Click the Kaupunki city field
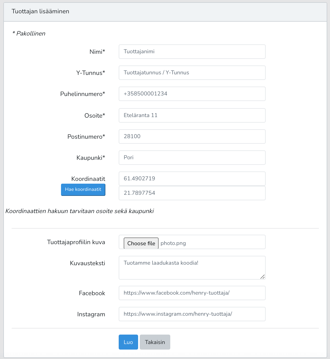 [x=192, y=158]
